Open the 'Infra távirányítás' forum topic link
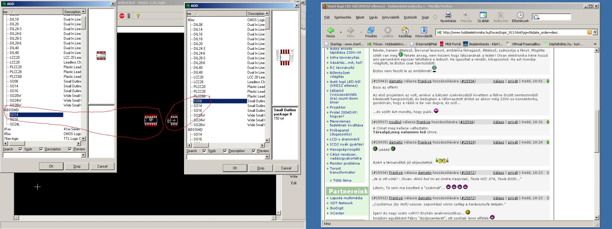This screenshot has width=612, height=229. (345, 58)
